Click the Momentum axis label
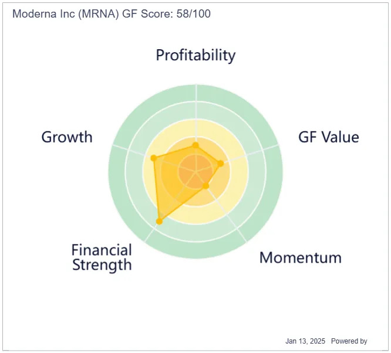 point(301,257)
